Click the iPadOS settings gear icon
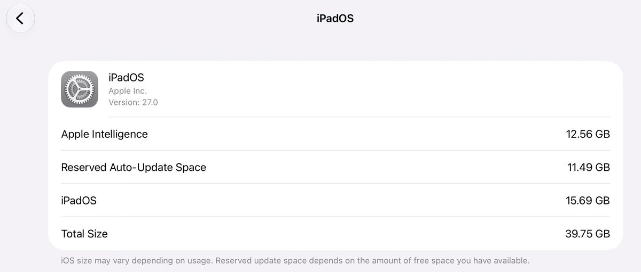 79,89
